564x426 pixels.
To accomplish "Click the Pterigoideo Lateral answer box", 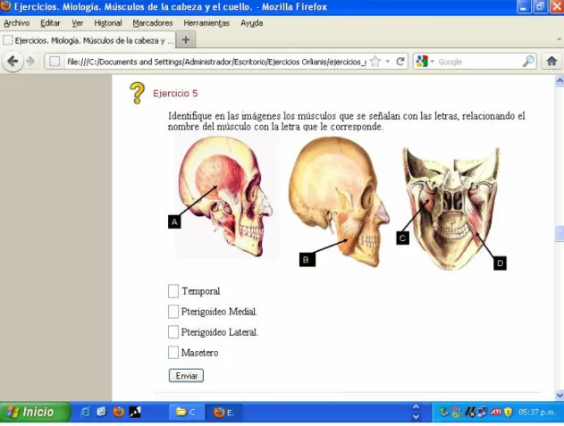I will tap(173, 332).
